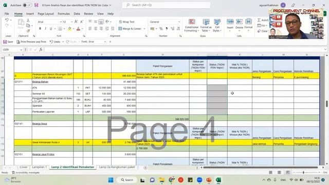This screenshot has width=329, height=185.
Task: Click Save in the quick access toolbar
Action: tap(8, 42)
